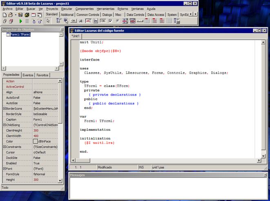Screen dimensions: 270x201
Task: Click the Caption property value Form1
Action: point(45,120)
